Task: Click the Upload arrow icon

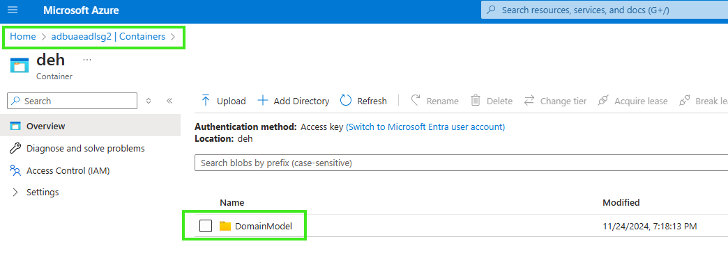Action: pos(206,101)
